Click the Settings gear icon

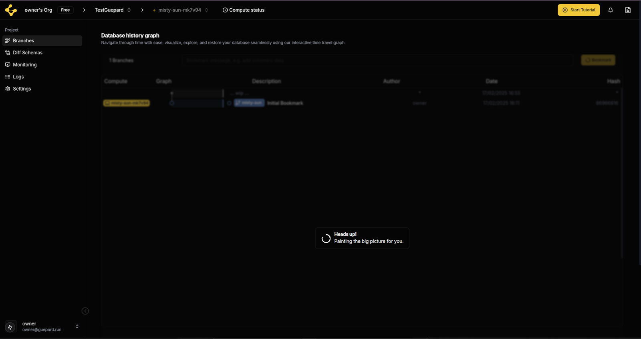[8, 89]
